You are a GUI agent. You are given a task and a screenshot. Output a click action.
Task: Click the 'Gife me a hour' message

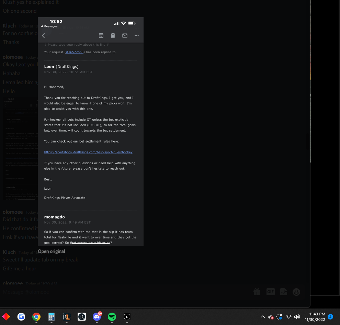tap(19, 269)
